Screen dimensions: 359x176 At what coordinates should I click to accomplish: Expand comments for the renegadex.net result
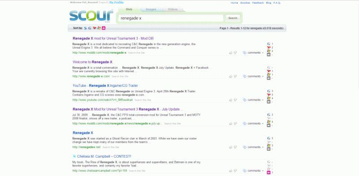point(253,147)
